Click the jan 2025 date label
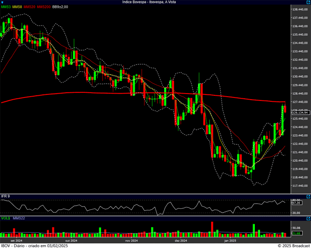The width and height of the screenshot is (311, 248). click(x=230, y=241)
